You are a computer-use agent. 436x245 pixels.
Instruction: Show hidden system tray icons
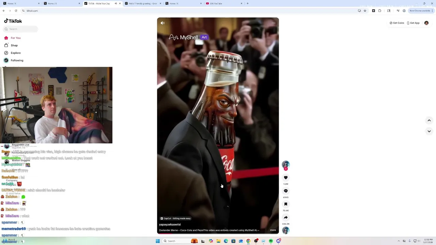coord(400,241)
